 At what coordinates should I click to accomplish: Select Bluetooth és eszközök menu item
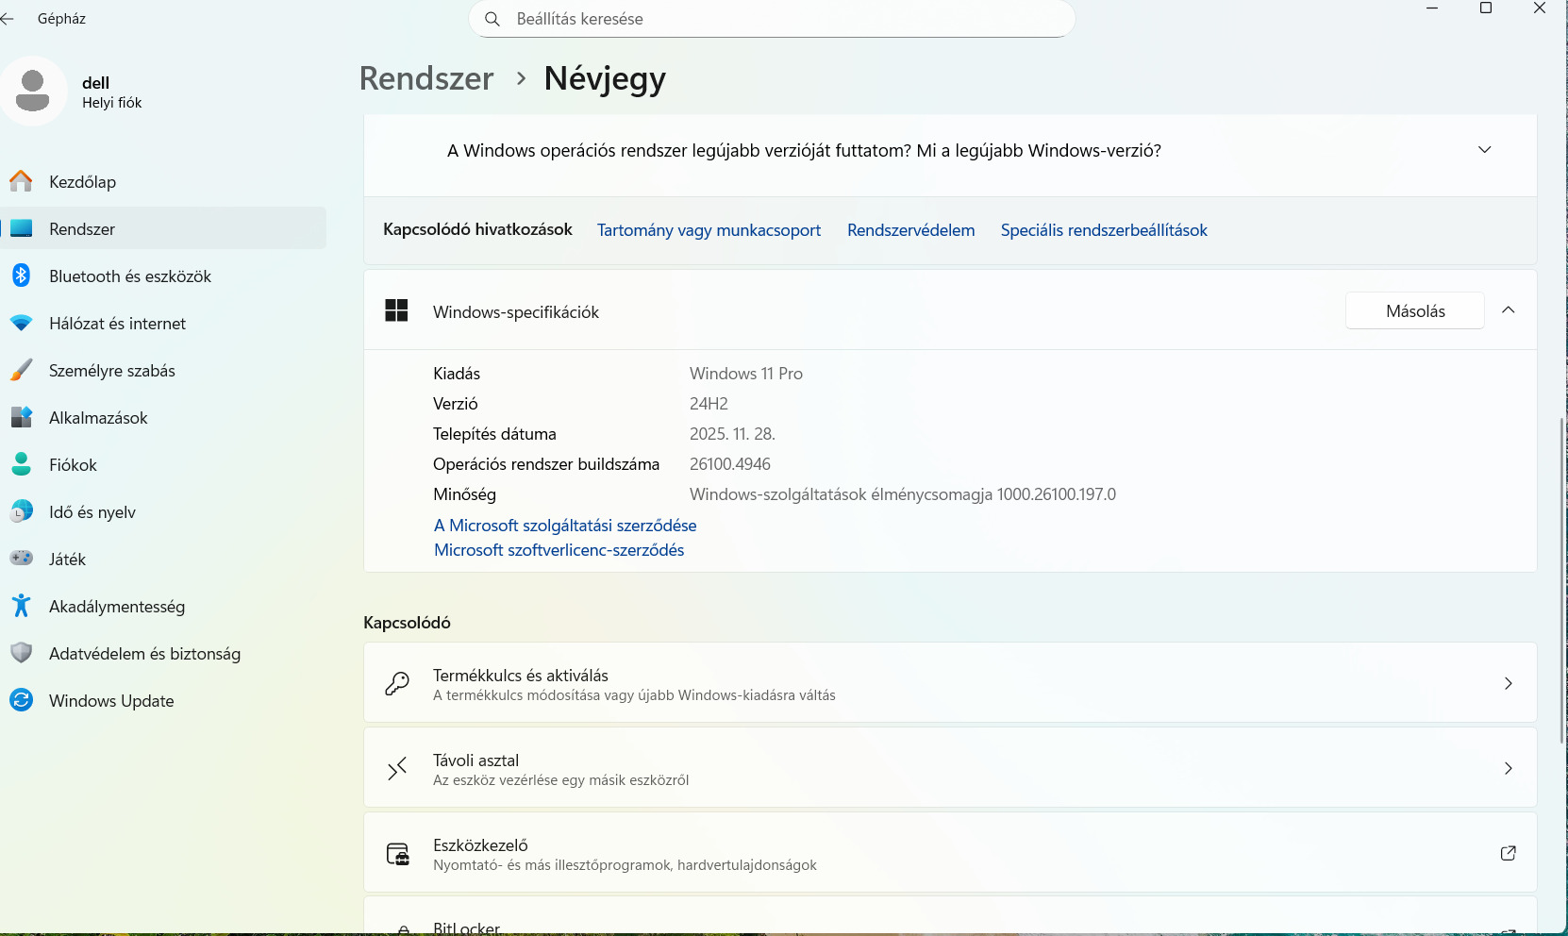163,276
